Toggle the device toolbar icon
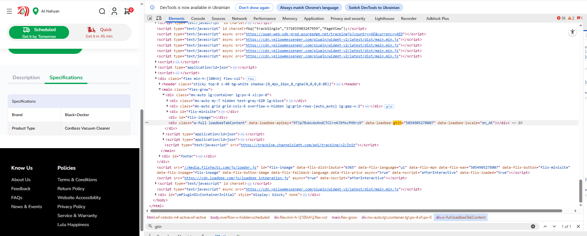587x236 pixels. [159, 18]
